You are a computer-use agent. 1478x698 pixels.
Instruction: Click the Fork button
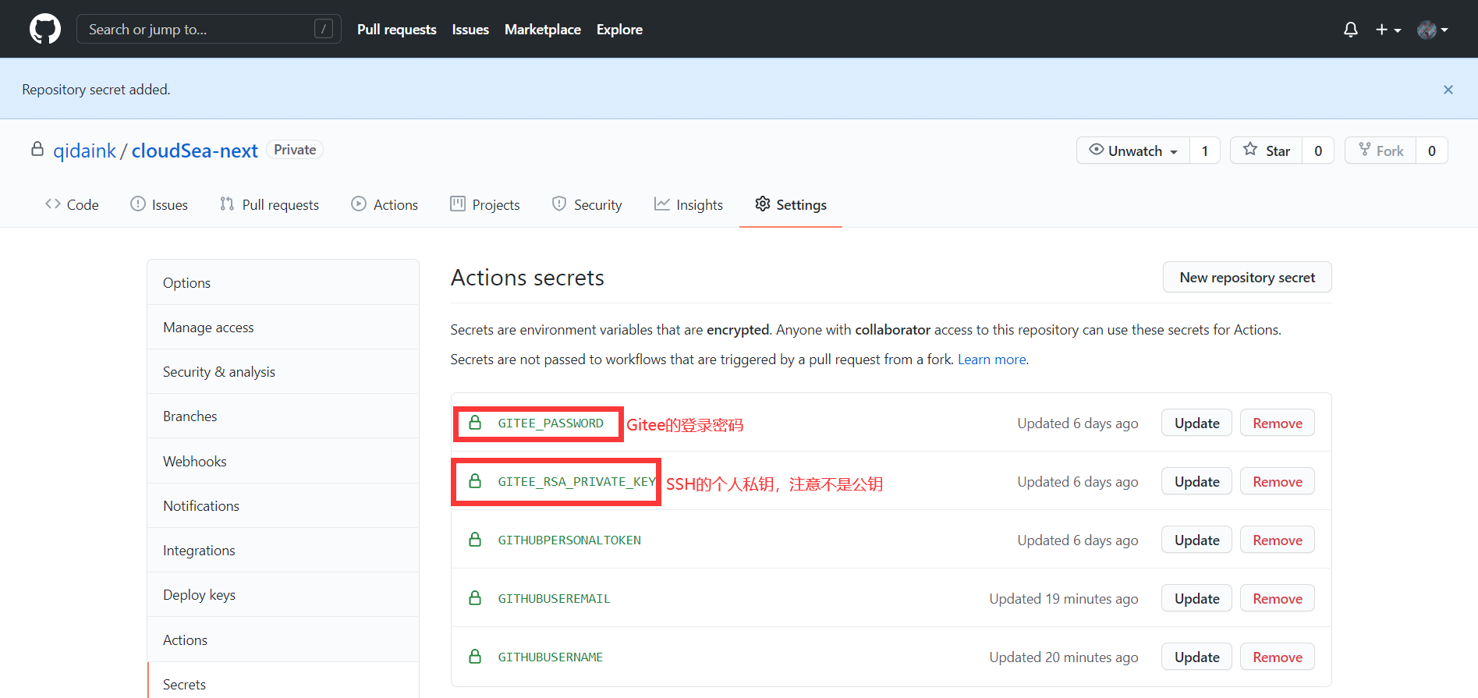[x=1381, y=151]
